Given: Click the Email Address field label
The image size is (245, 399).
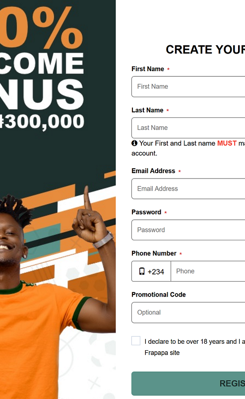Looking at the screenshot, I should coord(153,171).
